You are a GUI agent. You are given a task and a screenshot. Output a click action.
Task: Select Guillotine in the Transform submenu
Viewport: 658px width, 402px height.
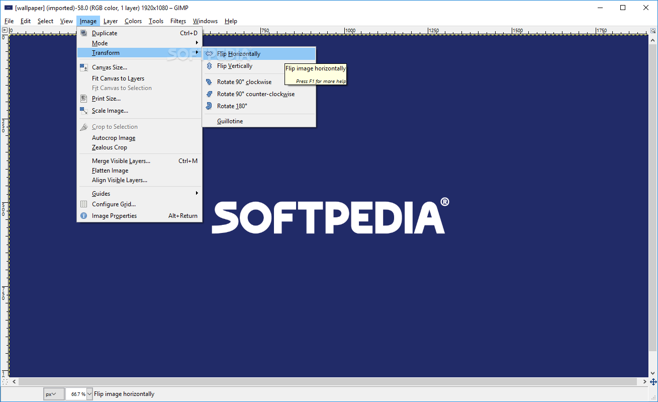259,121
